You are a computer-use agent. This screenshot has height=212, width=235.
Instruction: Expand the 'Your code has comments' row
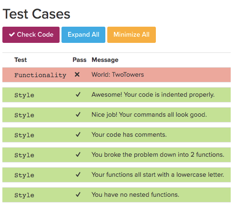116,135
